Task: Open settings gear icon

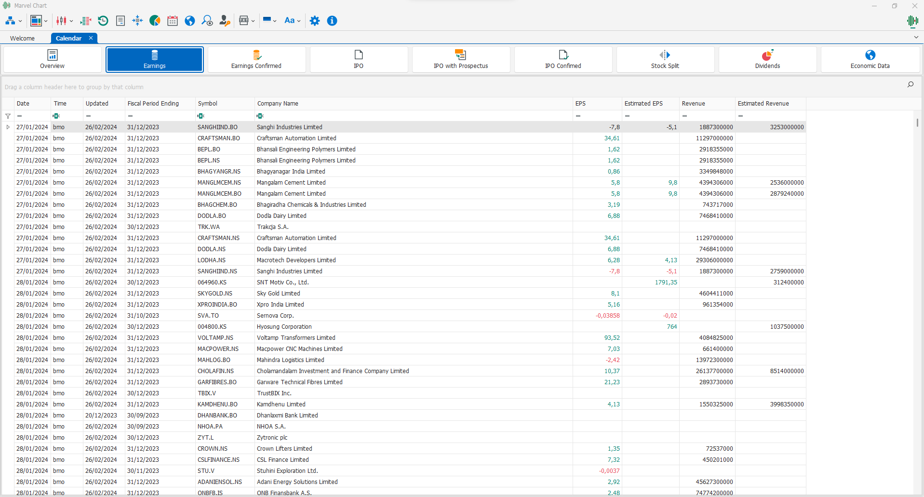Action: coord(315,21)
